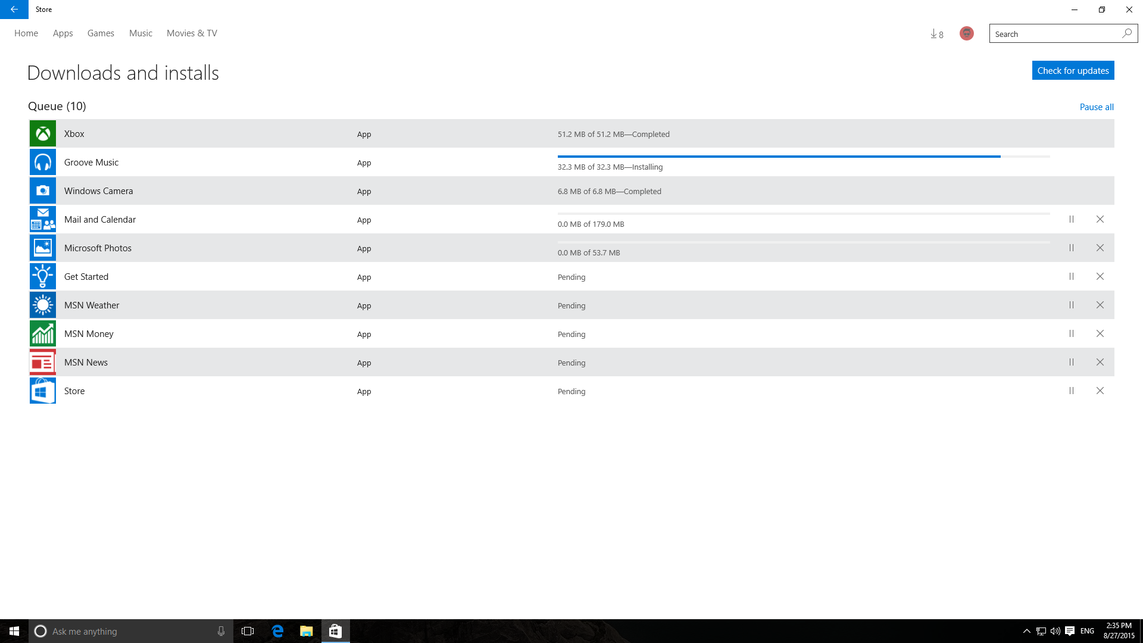Select '51.2 MB of 51.2 MB—Completed' text
1143x643 pixels.
(614, 135)
